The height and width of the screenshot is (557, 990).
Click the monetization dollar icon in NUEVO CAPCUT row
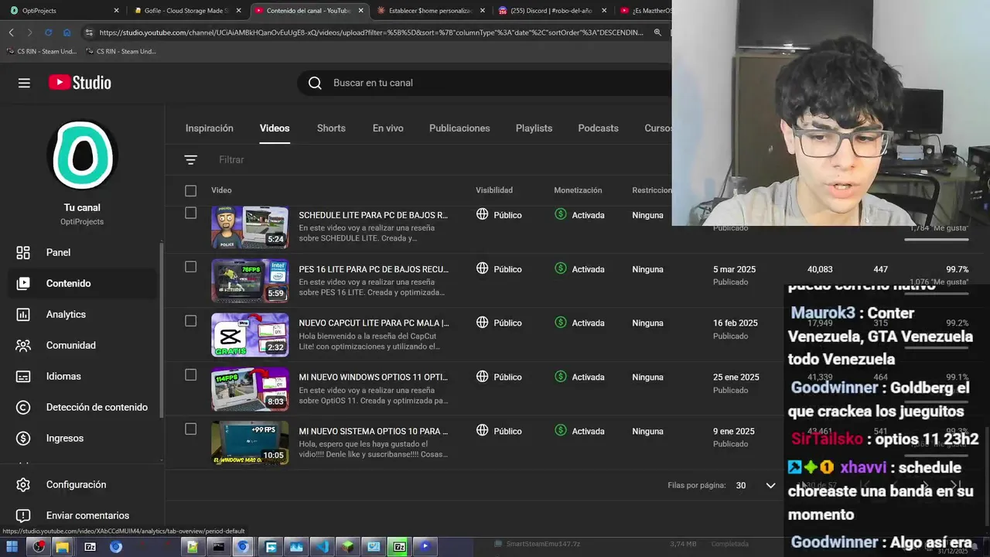click(561, 323)
